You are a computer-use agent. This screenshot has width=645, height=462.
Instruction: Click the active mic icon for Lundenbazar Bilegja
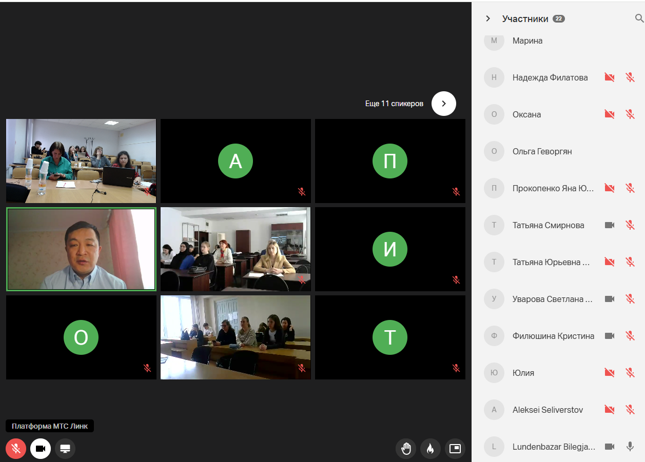[x=630, y=447]
